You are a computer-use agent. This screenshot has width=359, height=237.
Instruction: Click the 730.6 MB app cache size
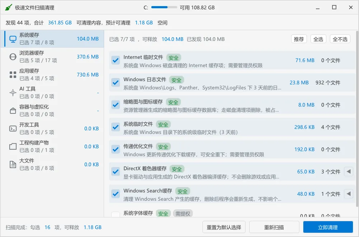(x=88, y=75)
